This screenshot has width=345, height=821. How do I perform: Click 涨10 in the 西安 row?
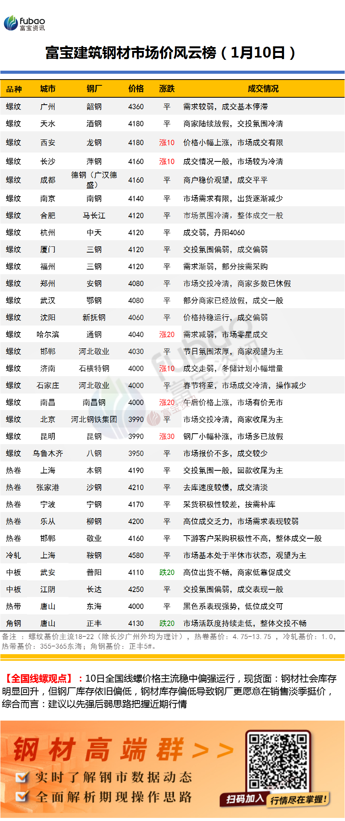tap(167, 142)
